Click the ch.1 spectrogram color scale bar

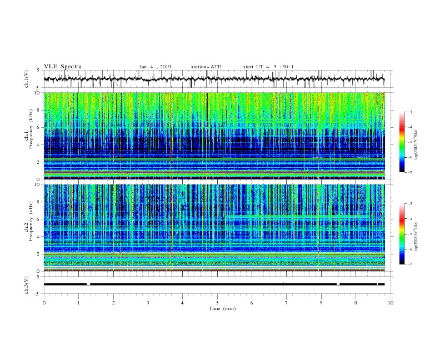[x=402, y=142]
